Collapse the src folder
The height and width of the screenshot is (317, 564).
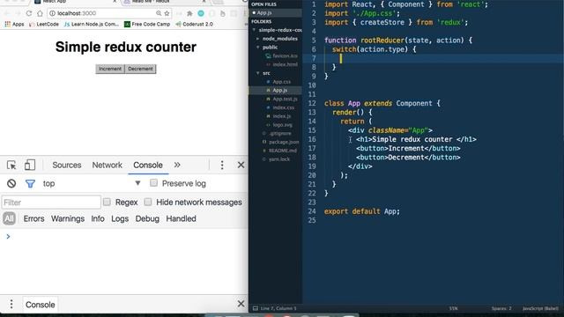(257, 73)
